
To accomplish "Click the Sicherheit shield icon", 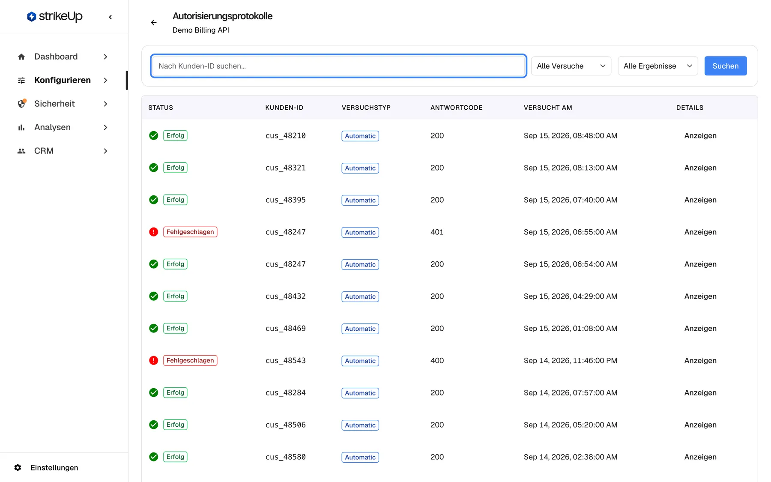I will tap(22, 104).
